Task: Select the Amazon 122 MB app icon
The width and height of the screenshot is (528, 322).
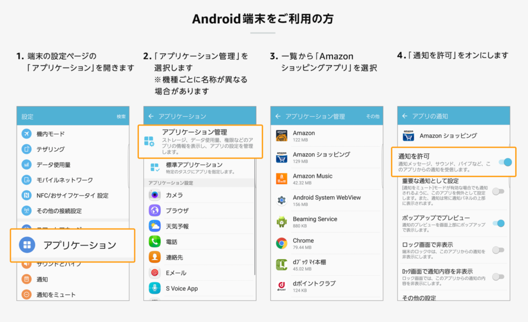Action: pyautogui.click(x=282, y=136)
